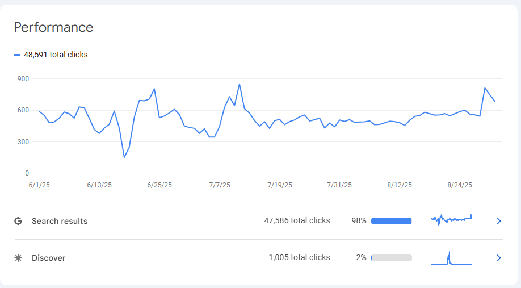The height and width of the screenshot is (288, 521).
Task: Click the 47,586 total clicks value
Action: tap(297, 220)
